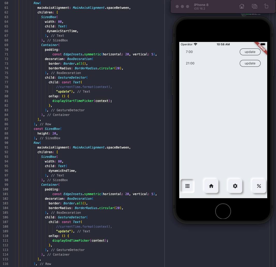Take a screenshot with the camera icon
The width and height of the screenshot is (276, 267).
click(255, 6)
